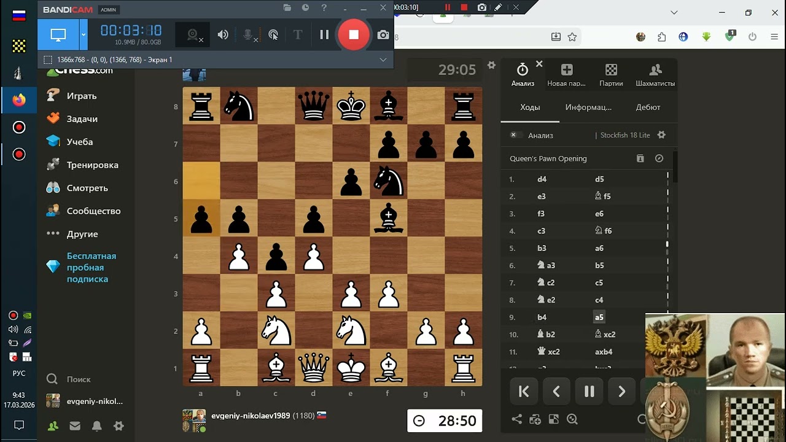Switch to Новая партия tab
This screenshot has height=442, width=786.
point(566,76)
